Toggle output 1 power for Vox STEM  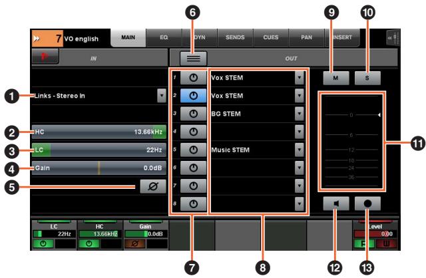(x=194, y=78)
